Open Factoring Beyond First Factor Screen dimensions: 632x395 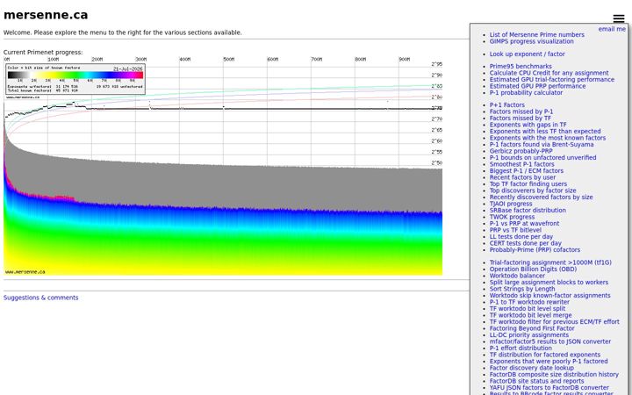(532, 328)
